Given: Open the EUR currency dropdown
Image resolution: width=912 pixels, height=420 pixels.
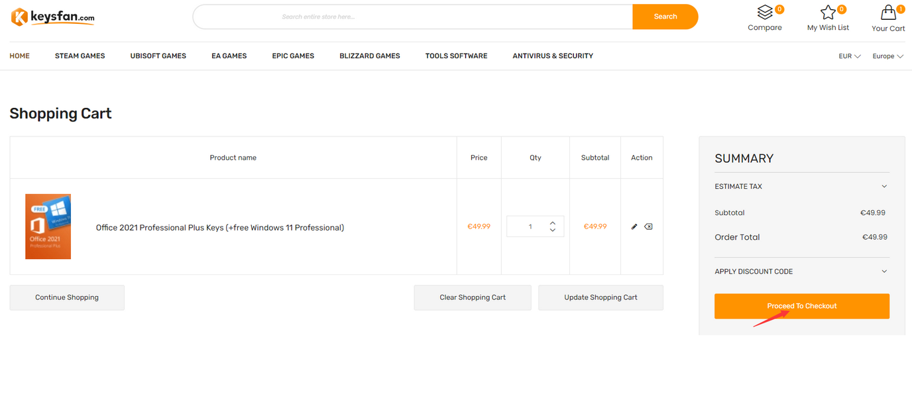Looking at the screenshot, I should pyautogui.click(x=850, y=56).
